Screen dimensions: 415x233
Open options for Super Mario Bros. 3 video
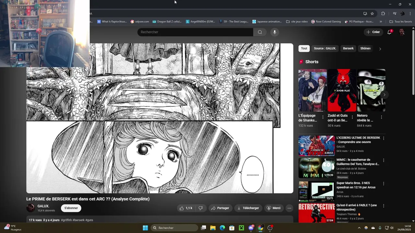(384, 183)
